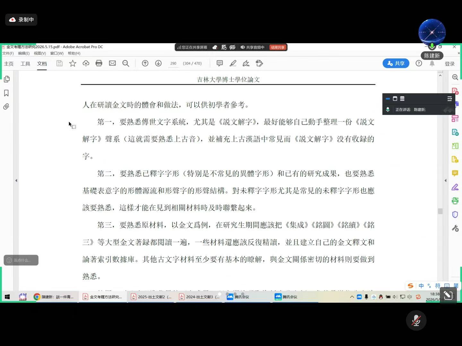Toggle the unmute microphone button
Image resolution: width=462 pixels, height=346 pixels.
click(416, 320)
